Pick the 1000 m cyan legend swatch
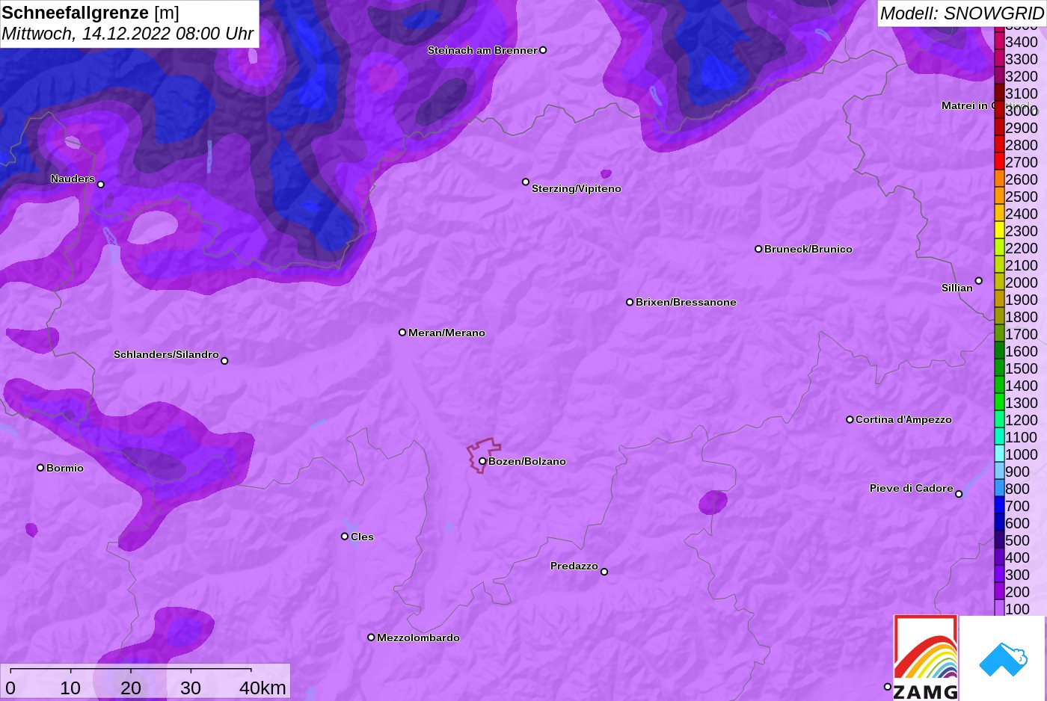 pos(999,454)
